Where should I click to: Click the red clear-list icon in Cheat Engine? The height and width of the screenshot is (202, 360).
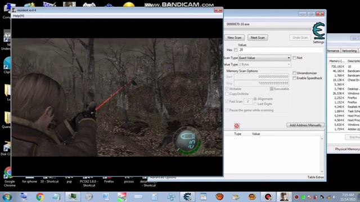237,126
